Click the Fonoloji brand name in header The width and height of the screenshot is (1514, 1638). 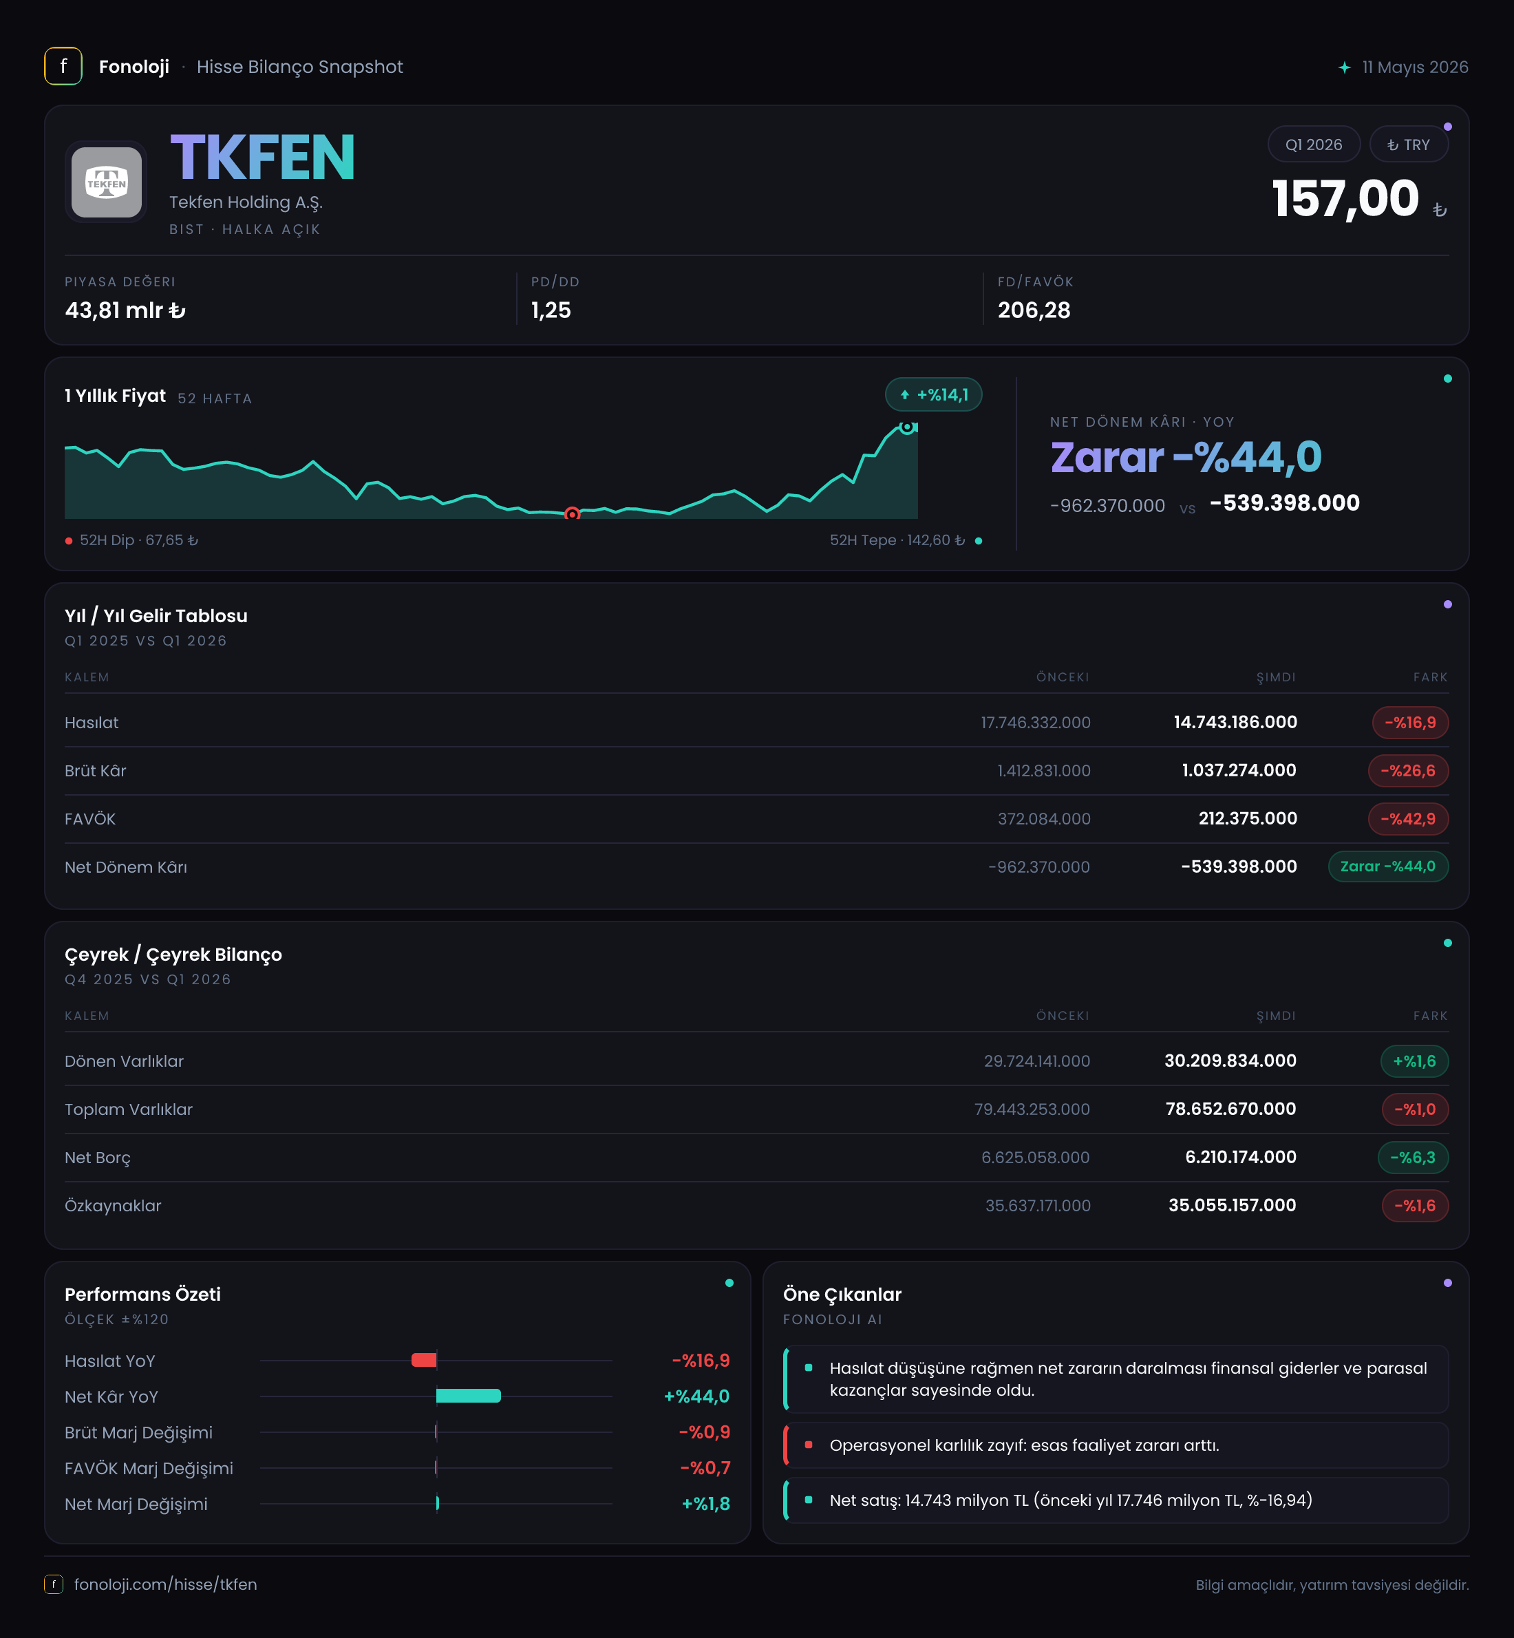(x=134, y=67)
